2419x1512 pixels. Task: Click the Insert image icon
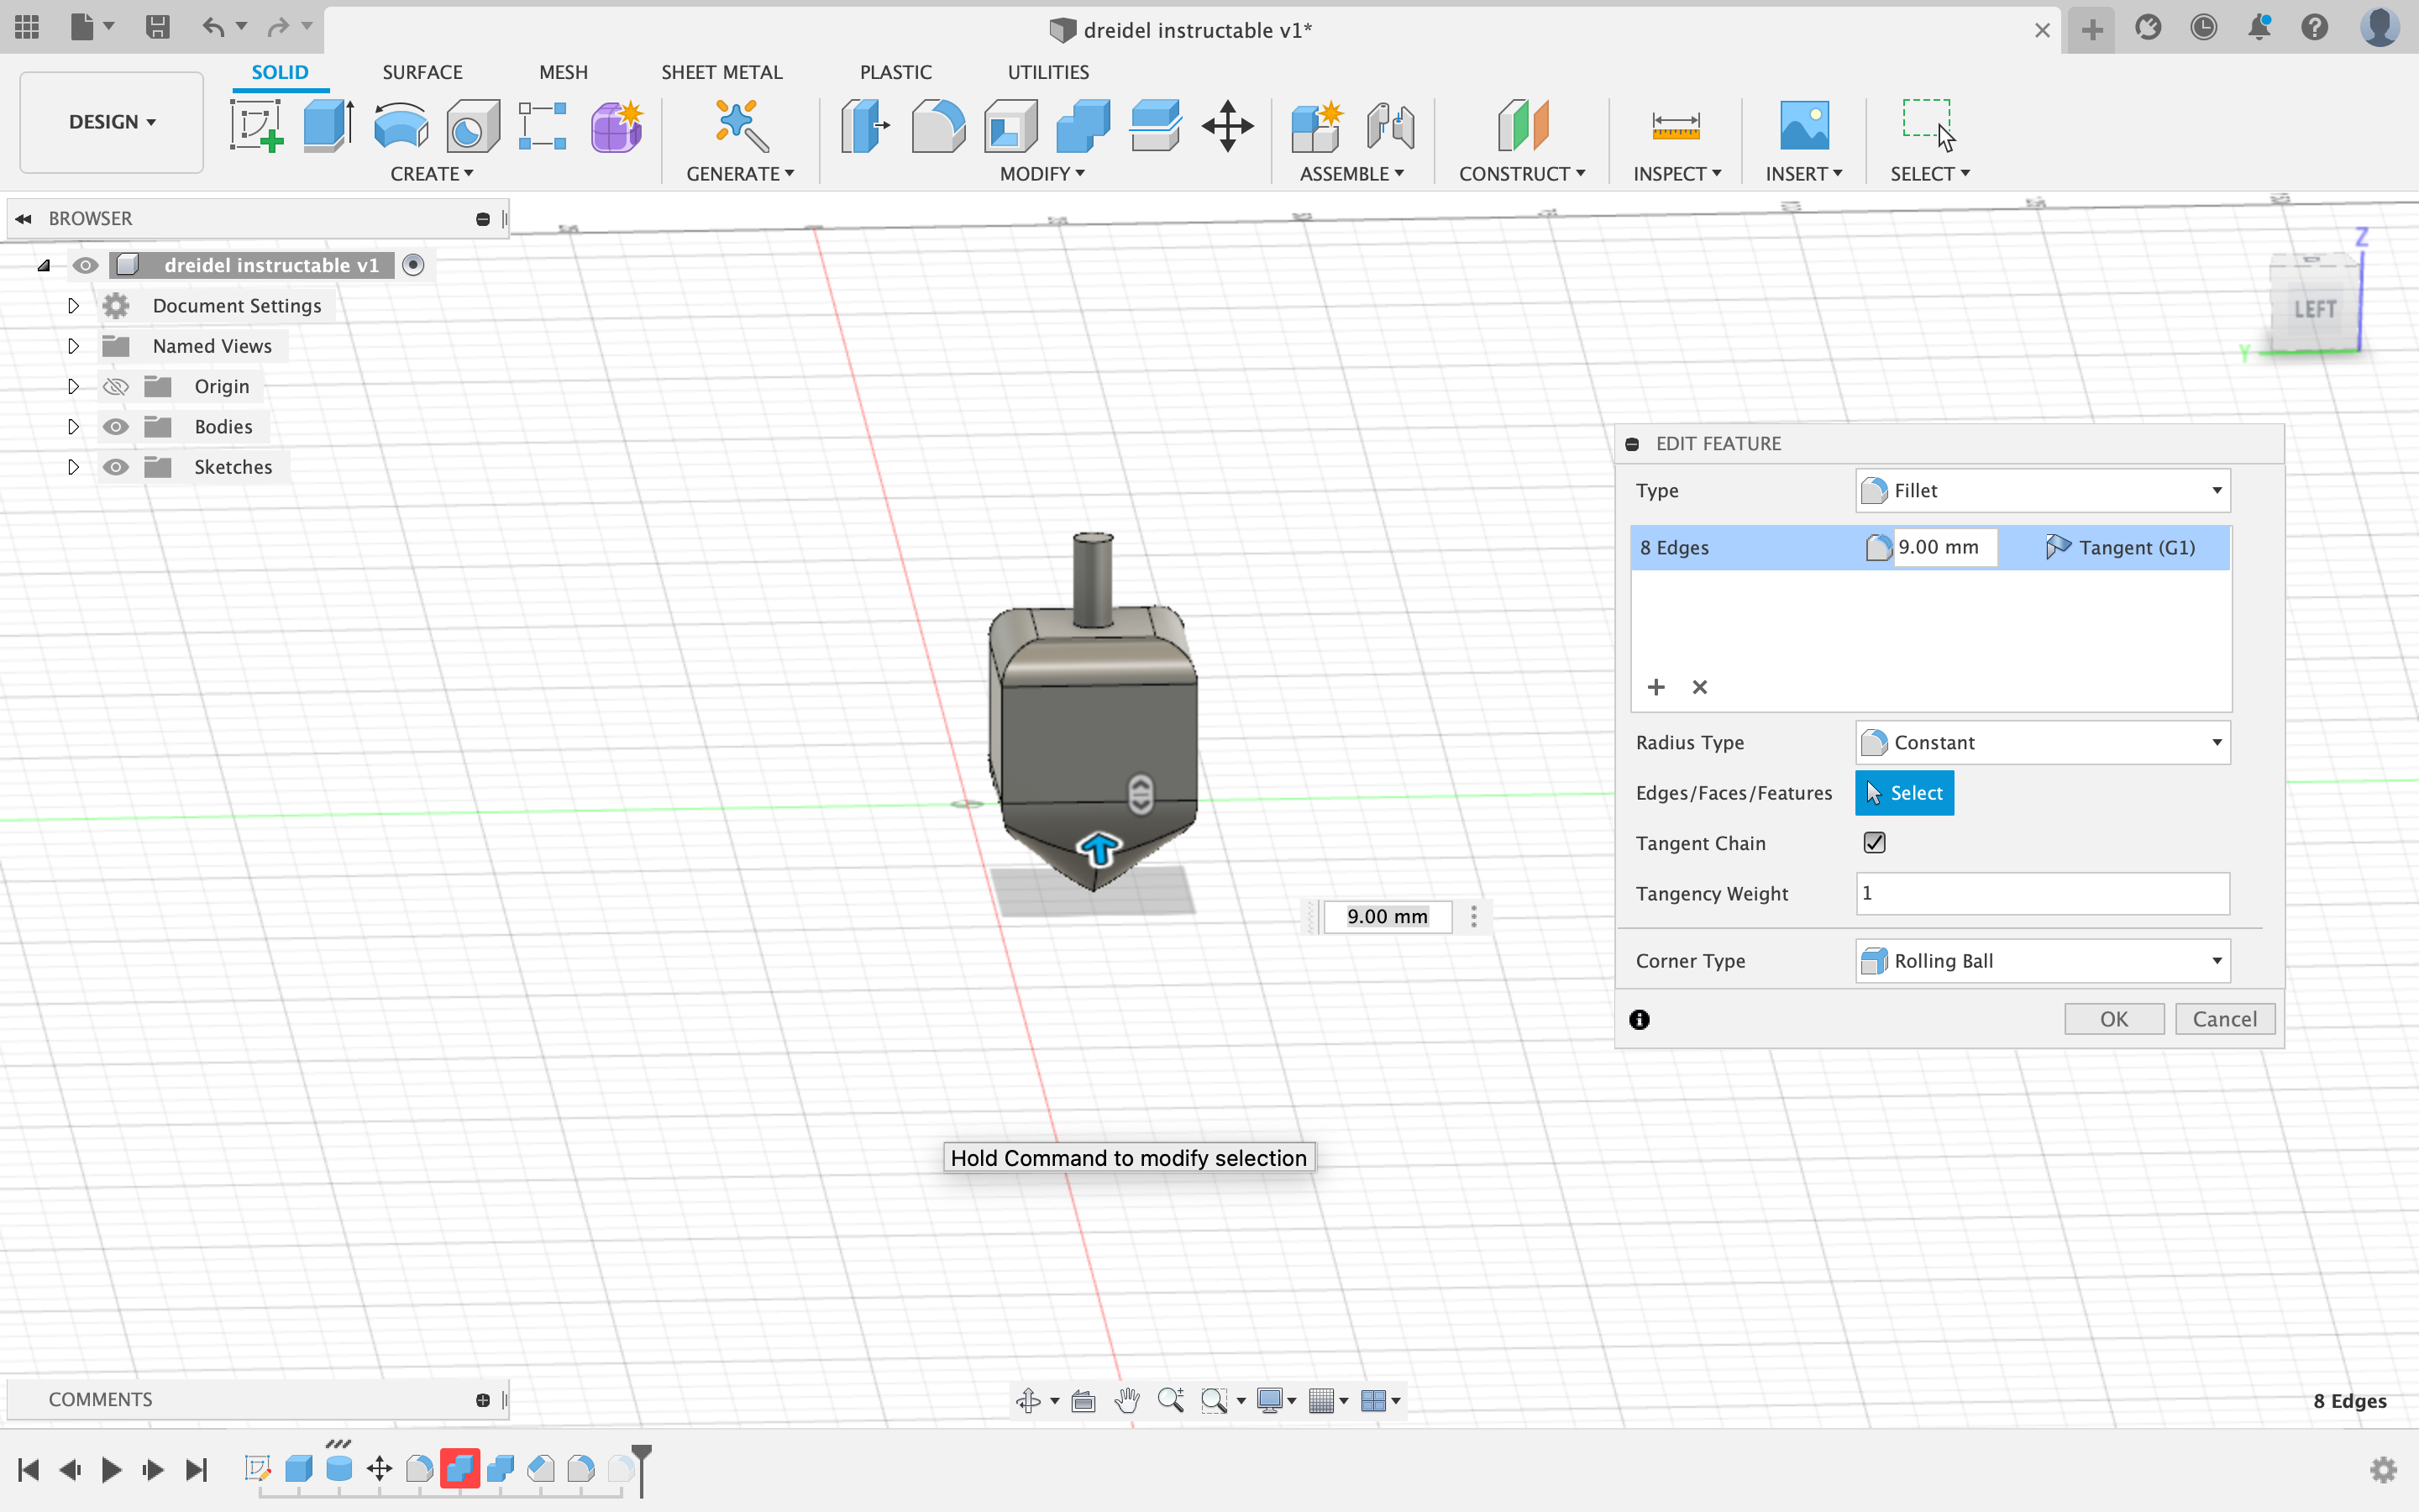tap(1803, 126)
